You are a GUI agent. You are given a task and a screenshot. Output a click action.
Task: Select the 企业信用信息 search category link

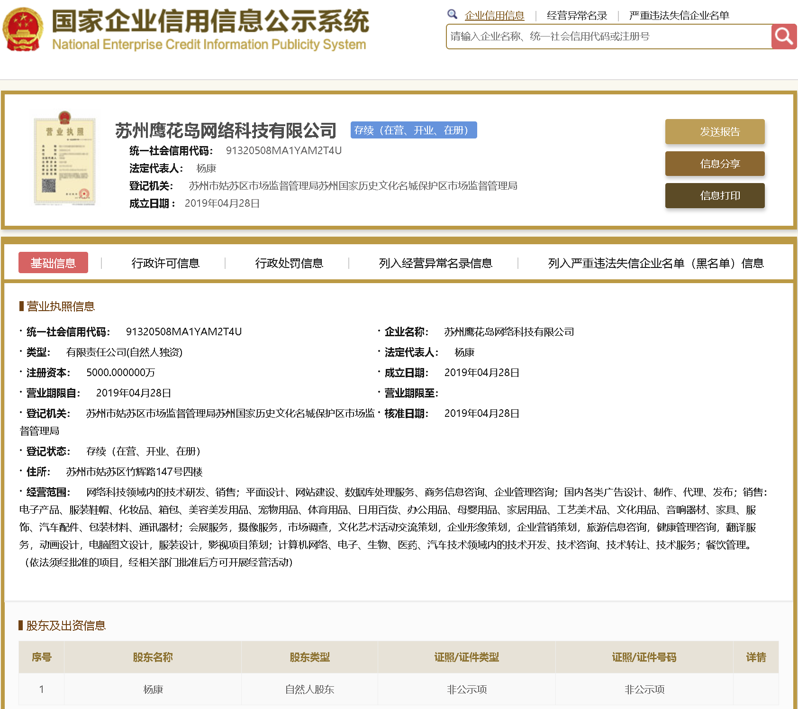click(494, 16)
